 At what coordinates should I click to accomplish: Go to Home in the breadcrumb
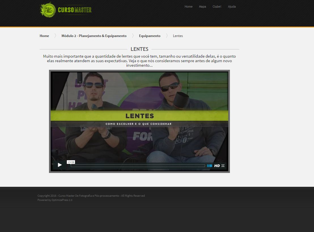click(x=44, y=36)
